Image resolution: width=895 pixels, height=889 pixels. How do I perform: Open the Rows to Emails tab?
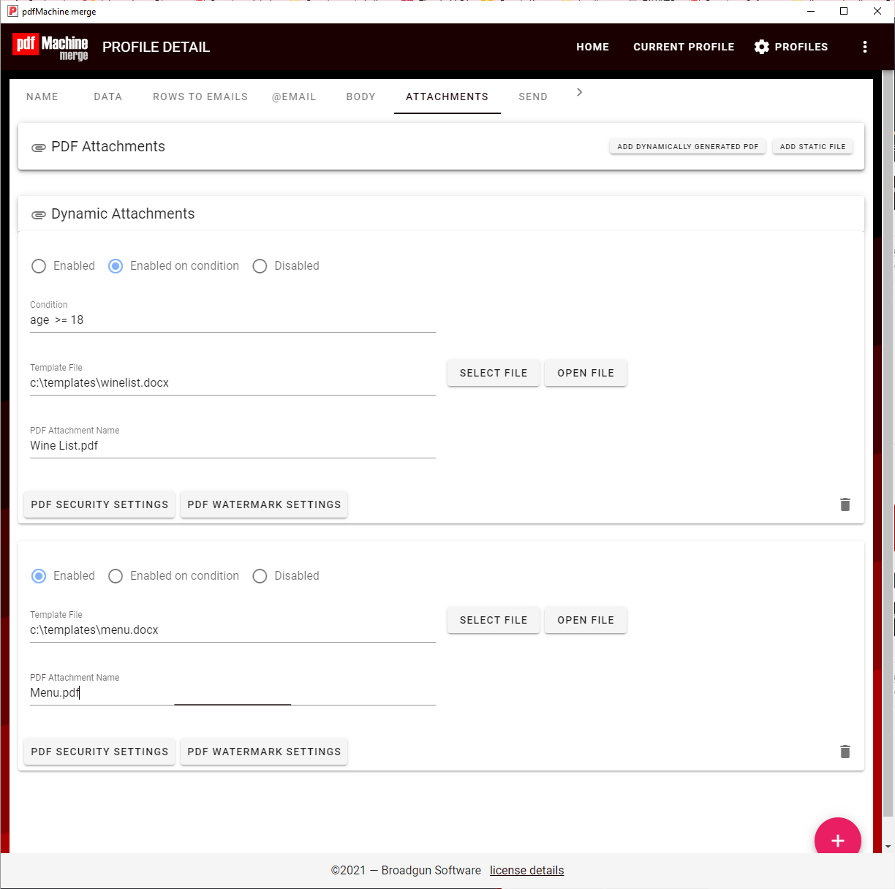click(200, 97)
